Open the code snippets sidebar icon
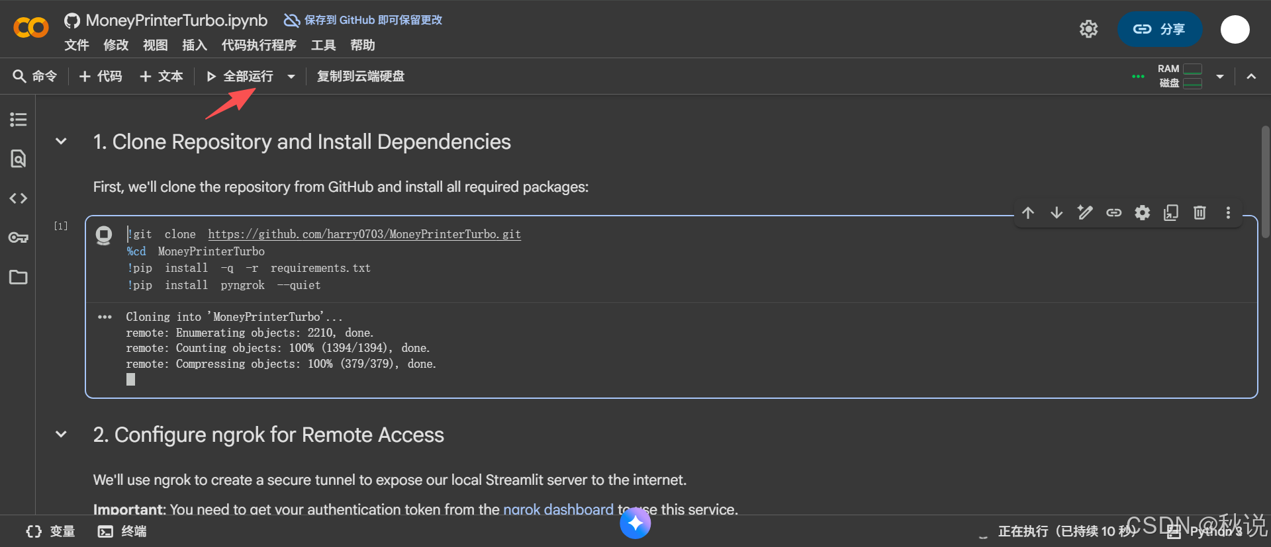1271x547 pixels. (x=18, y=198)
